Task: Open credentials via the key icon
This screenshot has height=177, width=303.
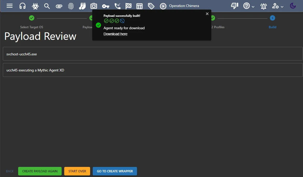Action: click(x=105, y=6)
